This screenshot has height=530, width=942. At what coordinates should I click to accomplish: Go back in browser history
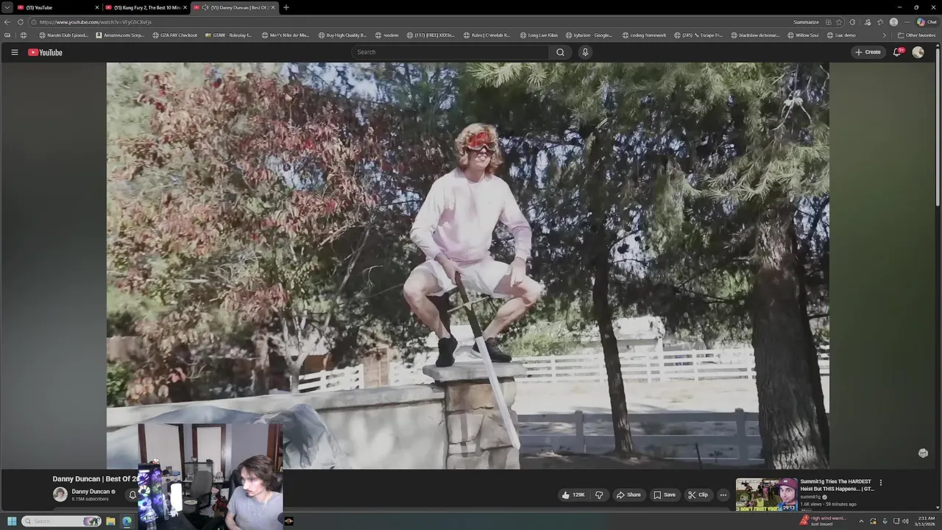[x=7, y=22]
